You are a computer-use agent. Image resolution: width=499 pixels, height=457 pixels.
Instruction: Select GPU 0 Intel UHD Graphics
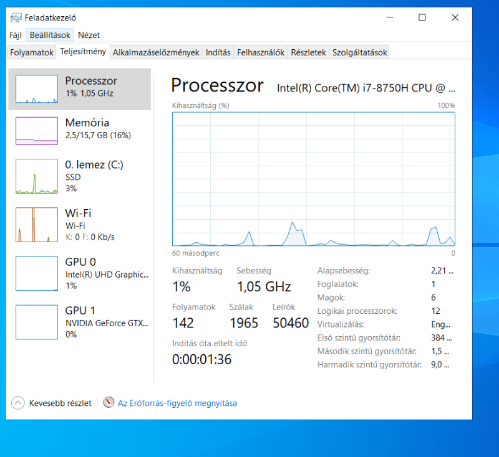pyautogui.click(x=80, y=273)
